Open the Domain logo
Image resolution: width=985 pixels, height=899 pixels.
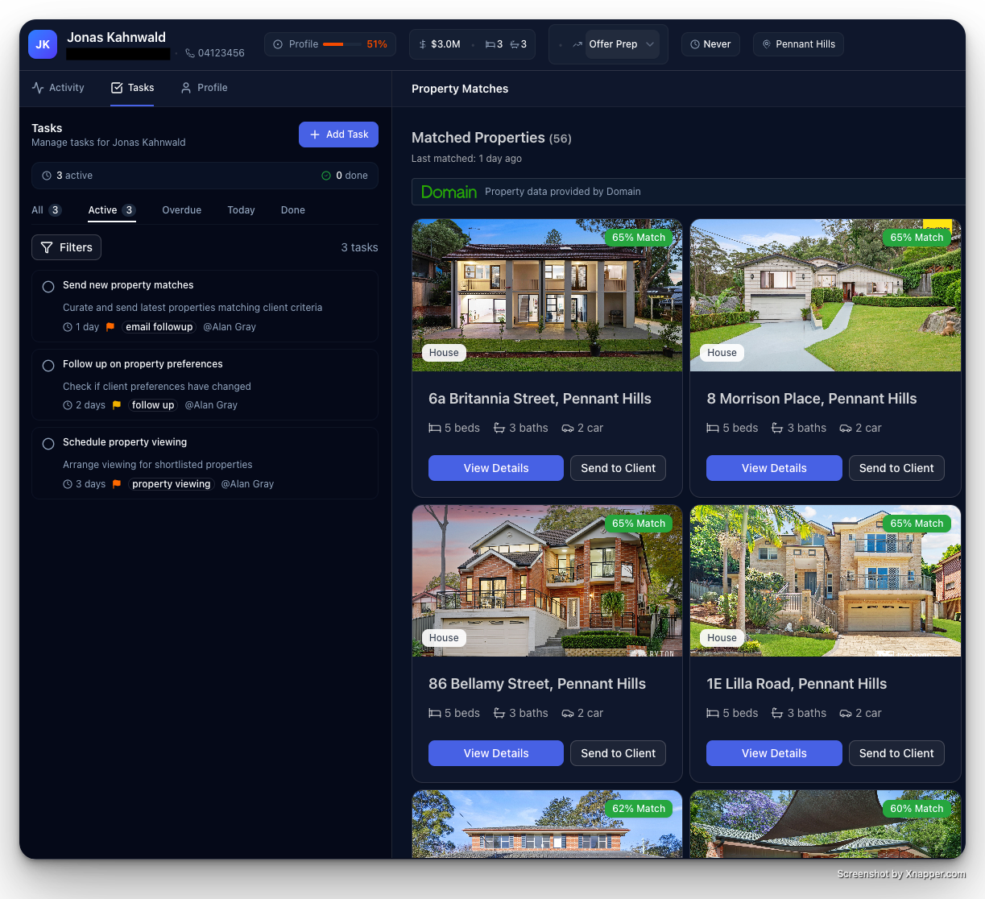[x=449, y=192]
